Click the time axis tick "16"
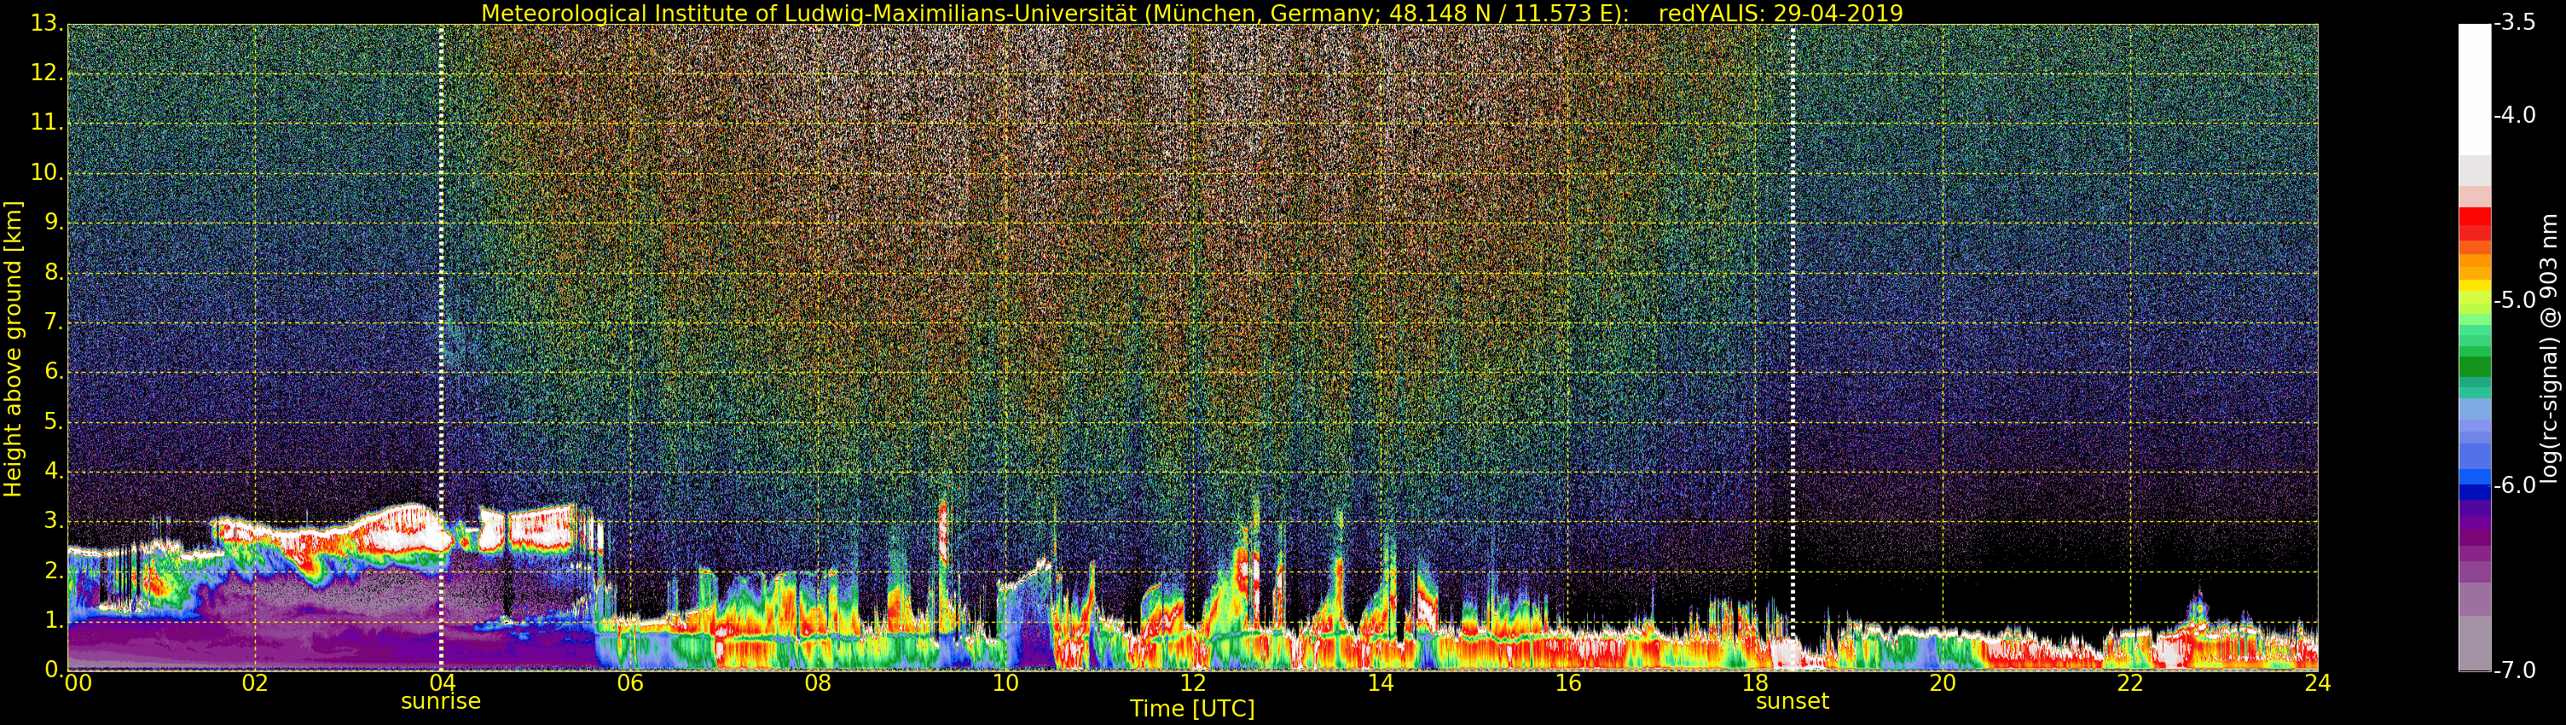 point(1568,682)
